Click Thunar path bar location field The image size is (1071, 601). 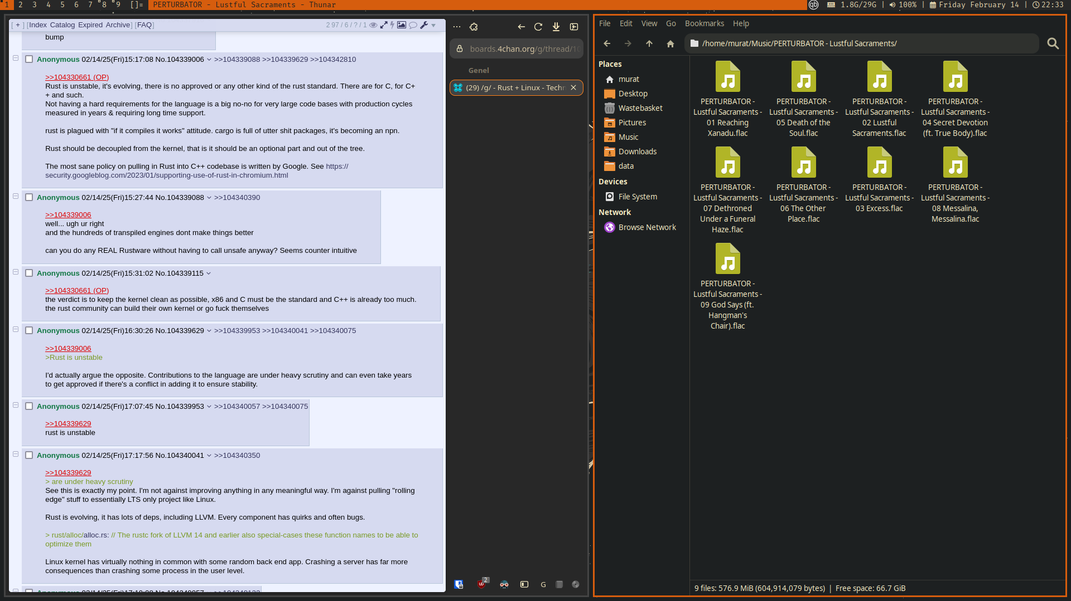pos(862,43)
